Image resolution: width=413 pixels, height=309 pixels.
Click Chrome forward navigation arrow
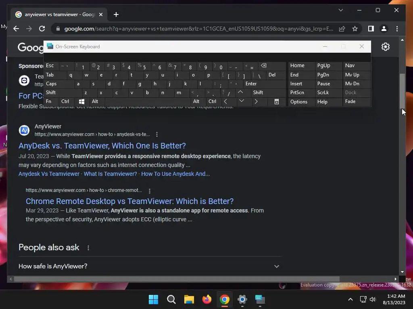(x=29, y=29)
